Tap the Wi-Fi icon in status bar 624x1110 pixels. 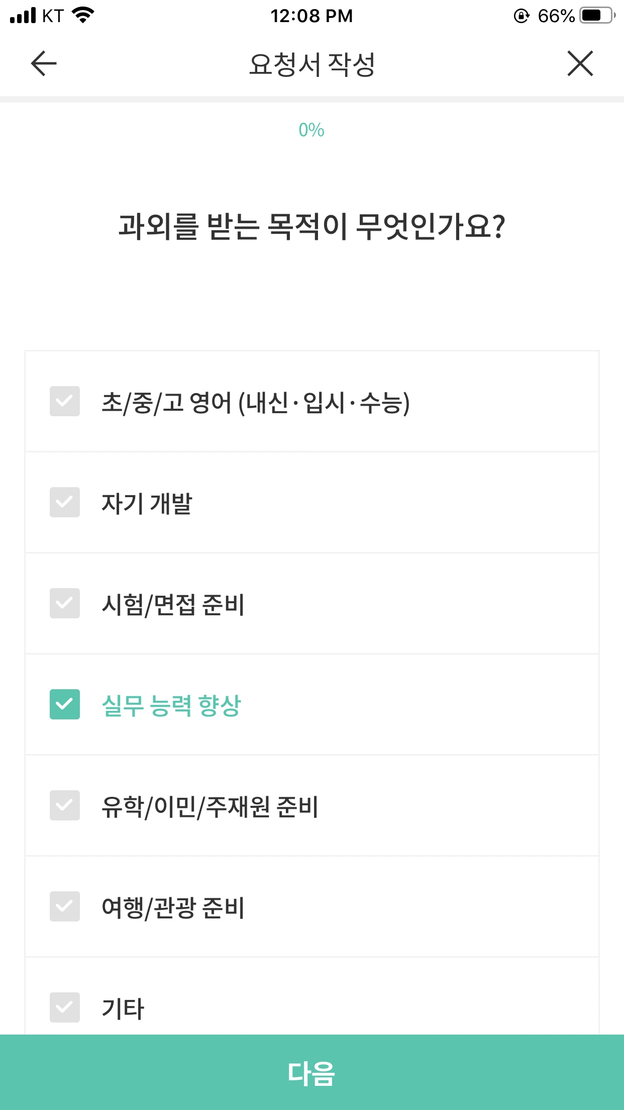coord(83,16)
